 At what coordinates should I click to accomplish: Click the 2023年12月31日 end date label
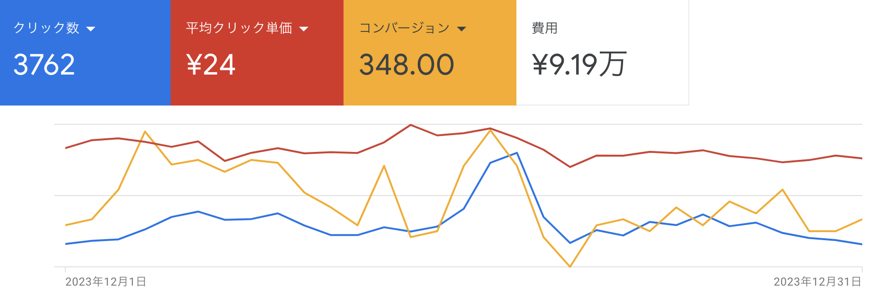point(817,281)
